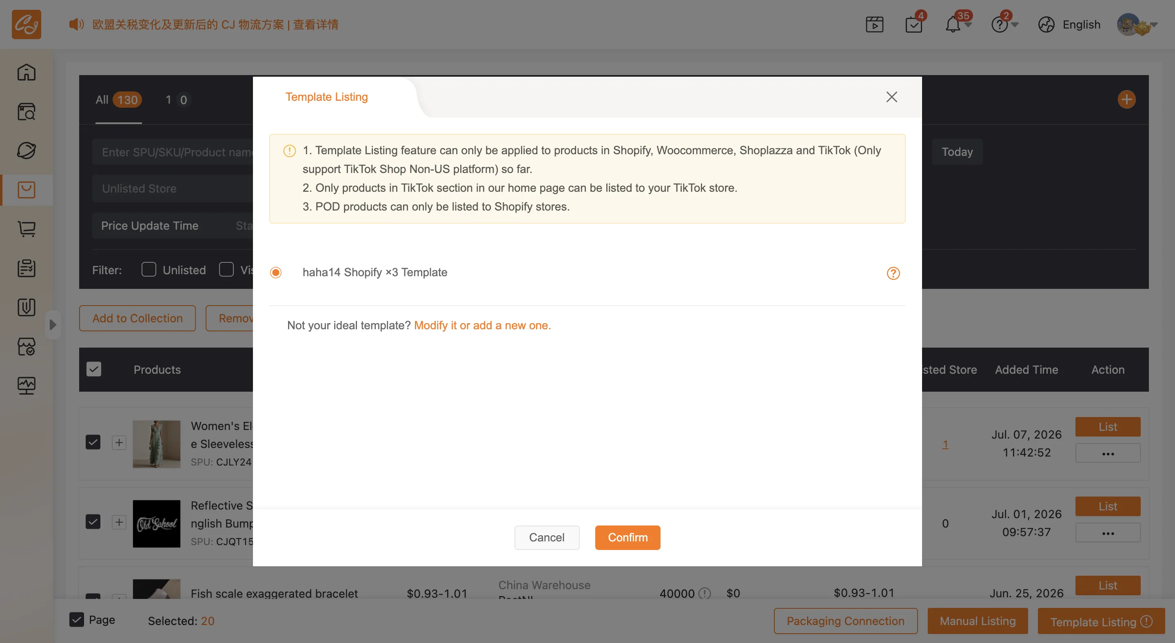Viewport: 1175px width, 643px height.
Task: Open the shield U sidebar icon
Action: pos(27,307)
